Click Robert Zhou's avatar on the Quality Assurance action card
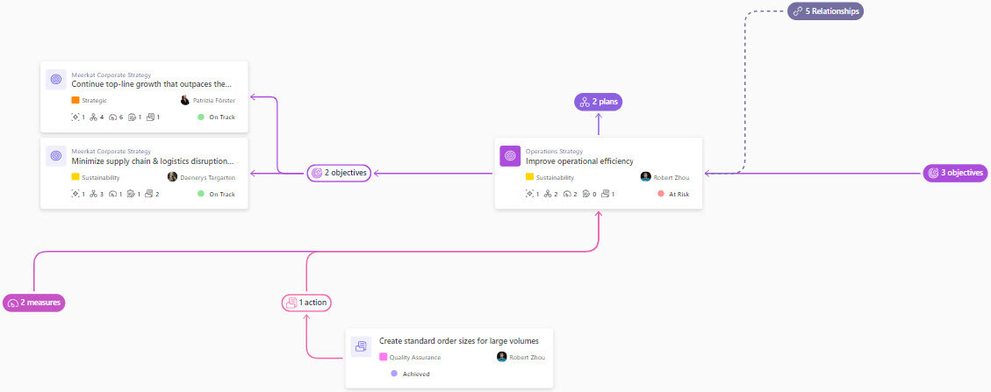 click(x=502, y=357)
